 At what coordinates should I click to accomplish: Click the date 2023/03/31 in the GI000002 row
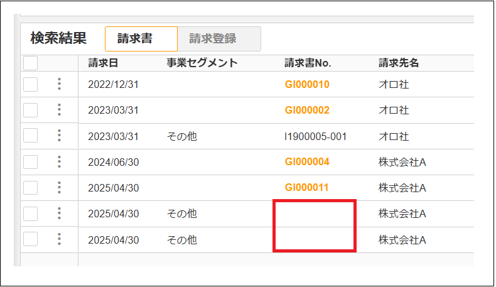point(113,110)
